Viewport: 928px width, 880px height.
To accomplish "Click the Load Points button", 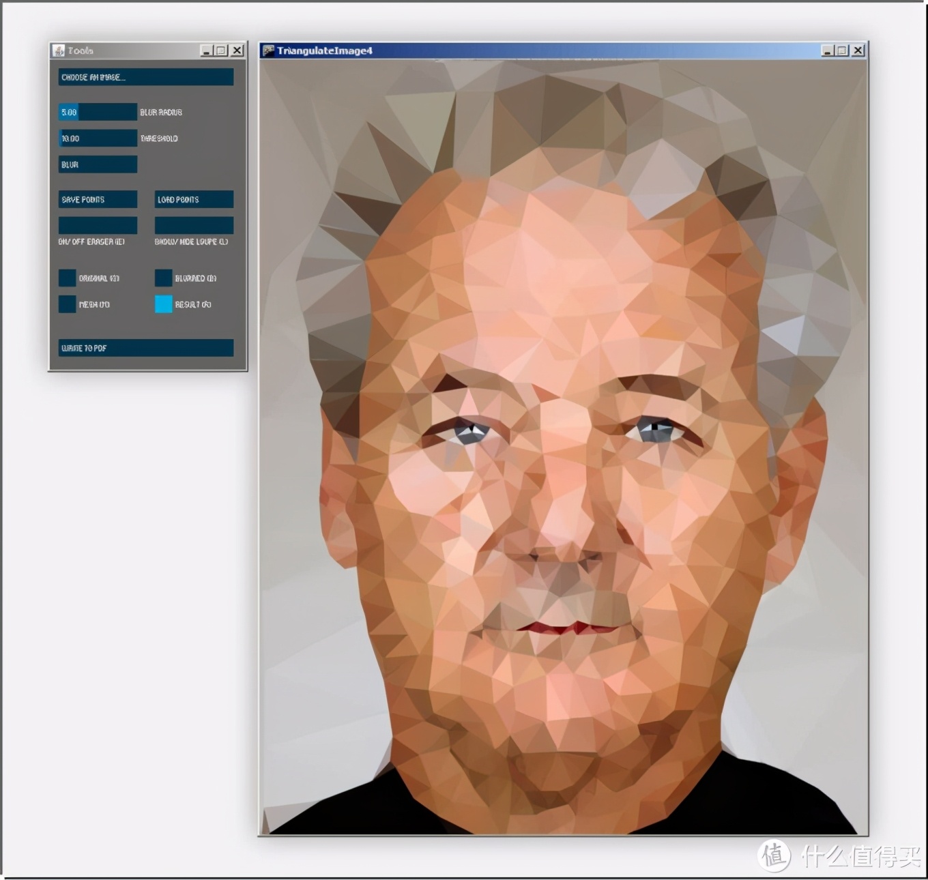I will click(x=194, y=199).
